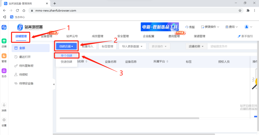Click the 授权人员 column header
Screen dimensions: 259x135
pyautogui.click(x=224, y=62)
